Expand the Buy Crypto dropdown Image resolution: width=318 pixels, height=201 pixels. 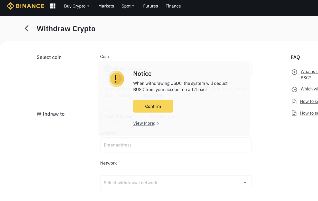point(77,6)
